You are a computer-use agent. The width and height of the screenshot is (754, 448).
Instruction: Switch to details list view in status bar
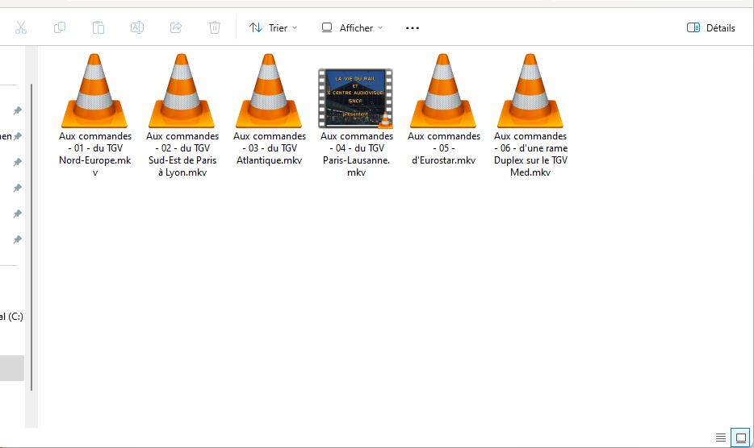pos(721,438)
